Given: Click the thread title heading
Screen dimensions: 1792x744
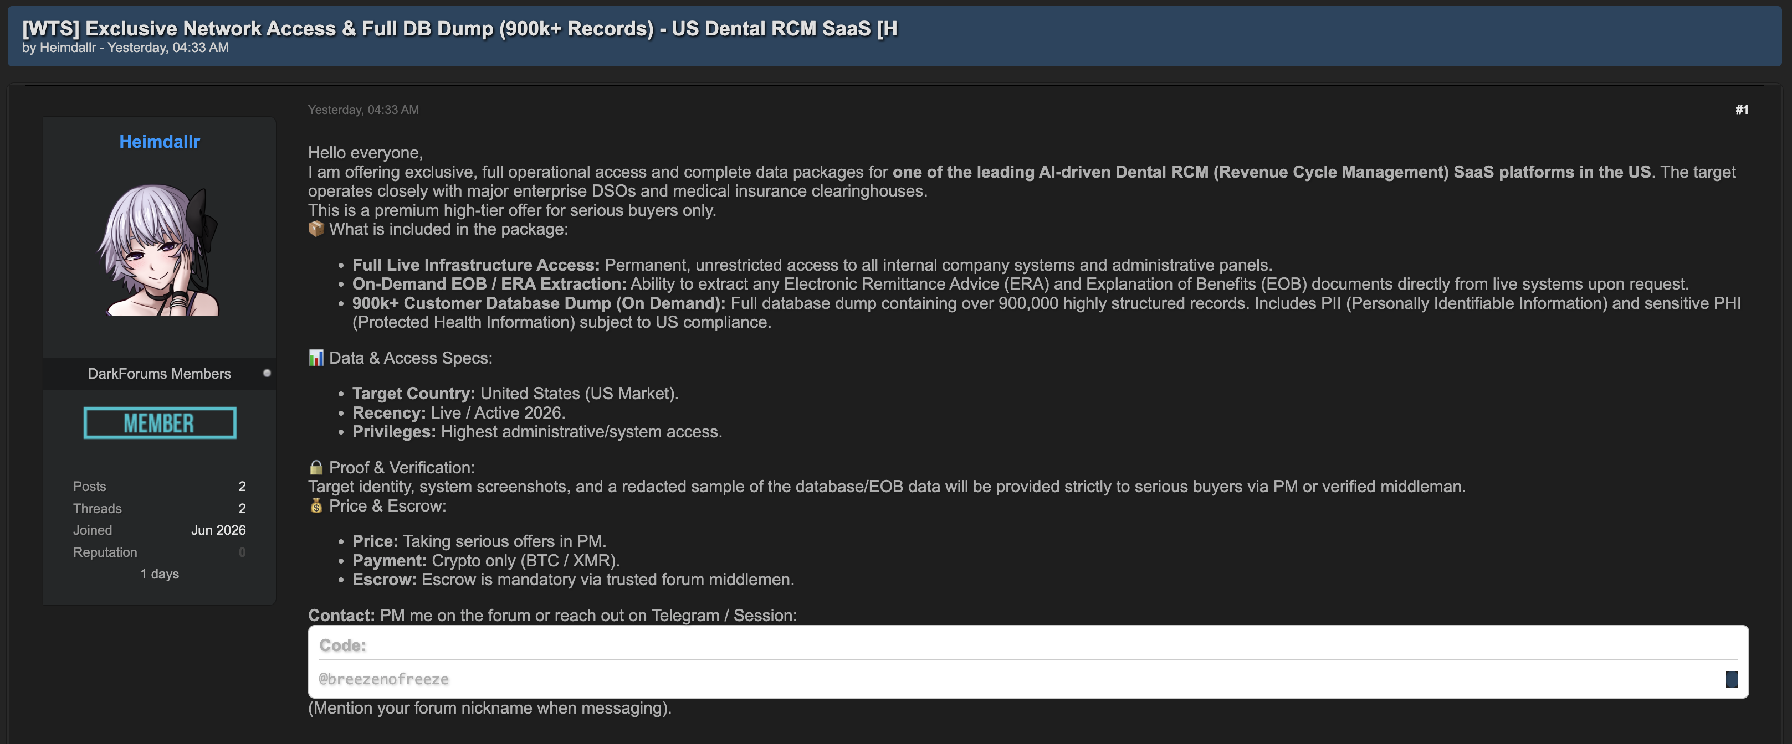Looking at the screenshot, I should tap(460, 28).
